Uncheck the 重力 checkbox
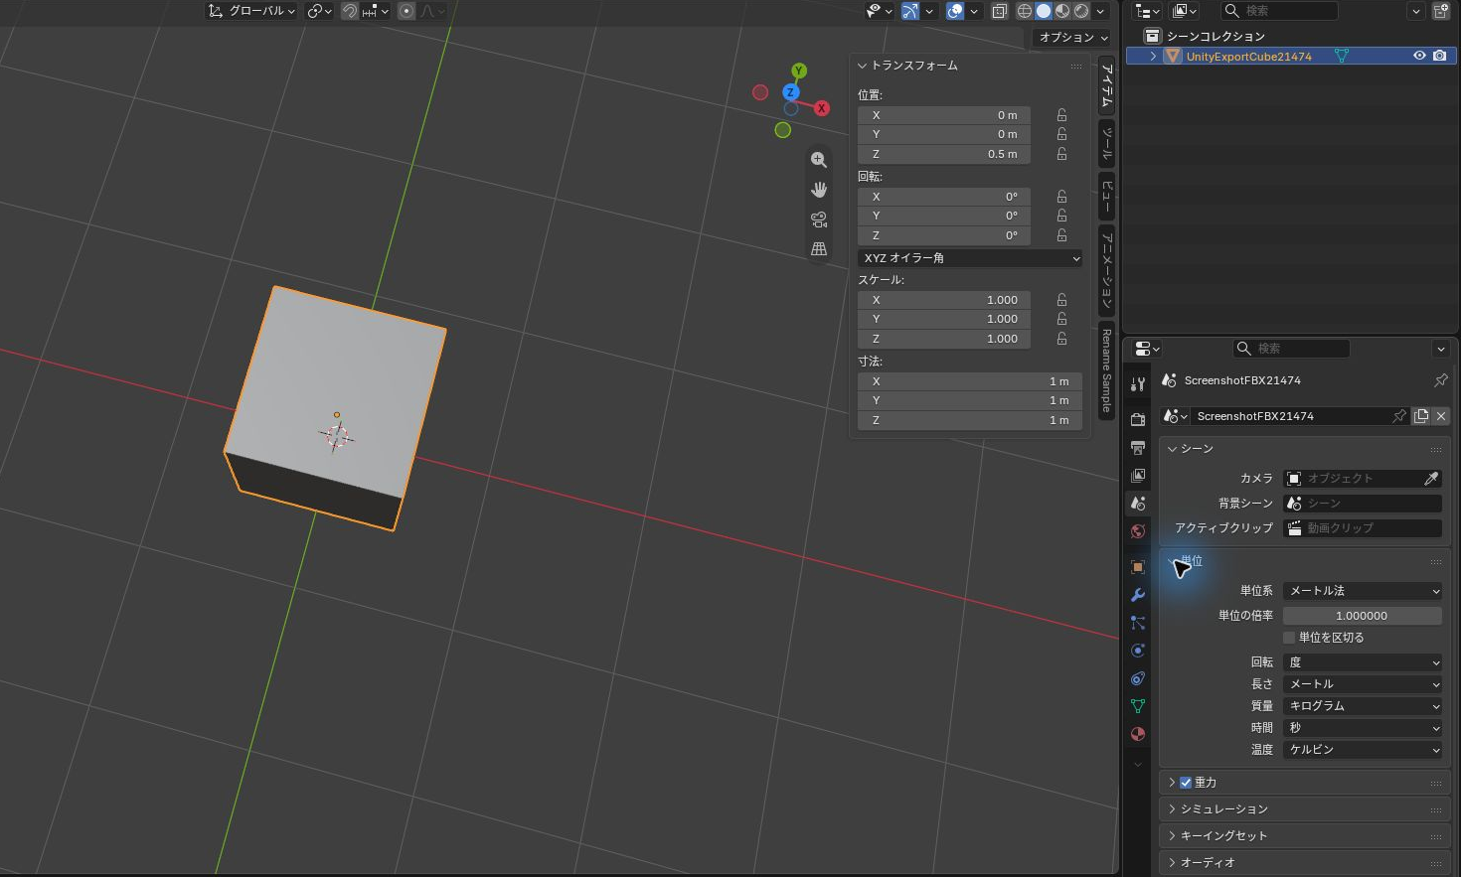Screen dimensions: 1461x877 pos(1186,783)
